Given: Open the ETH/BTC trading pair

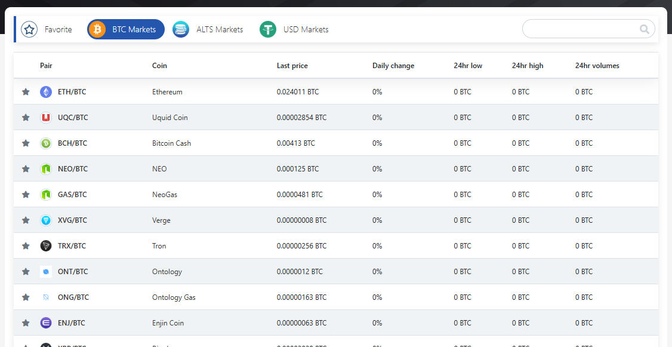Looking at the screenshot, I should (72, 92).
